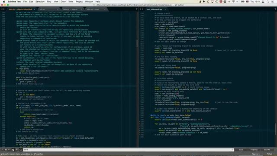Open the Tools menu
Screen dimensions: 277x156
coord(71,2)
